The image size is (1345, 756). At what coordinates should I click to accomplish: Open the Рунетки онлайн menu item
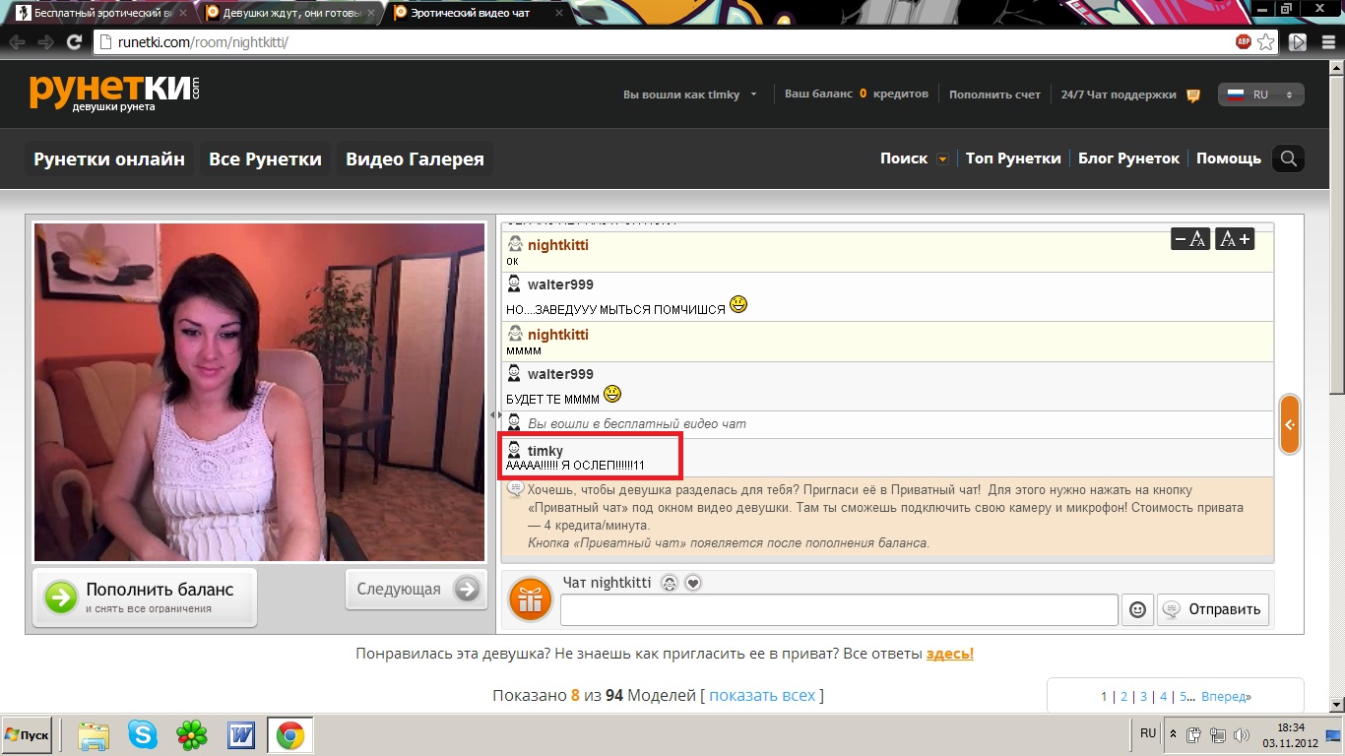pos(109,158)
